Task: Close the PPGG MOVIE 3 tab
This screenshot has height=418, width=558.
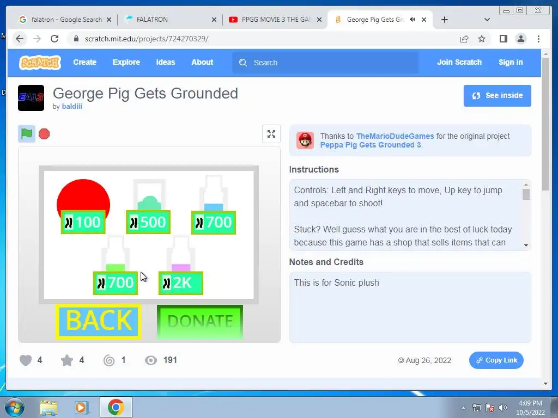Action: [x=319, y=20]
